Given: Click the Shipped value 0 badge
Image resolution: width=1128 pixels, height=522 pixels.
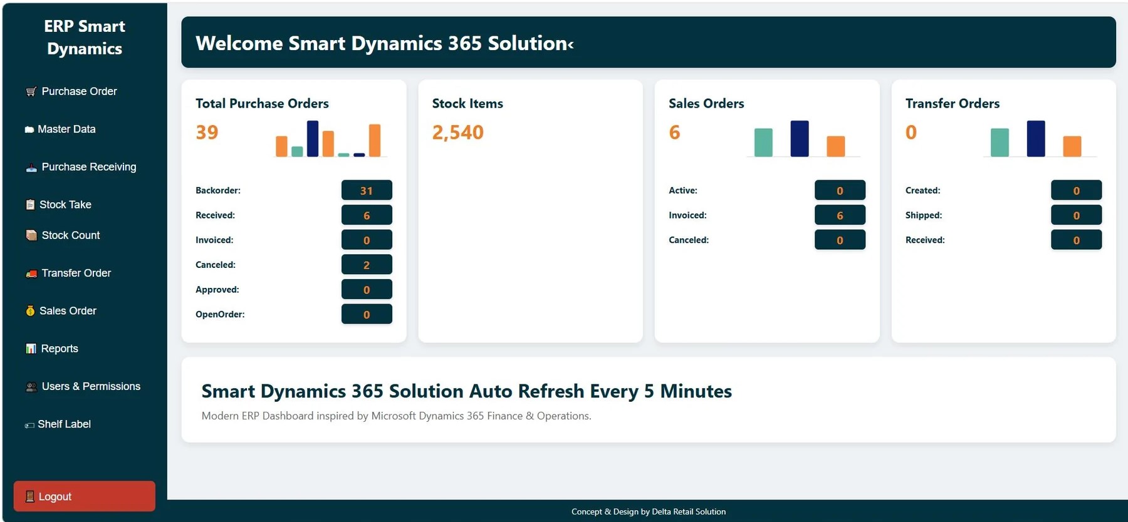Looking at the screenshot, I should (x=1077, y=215).
